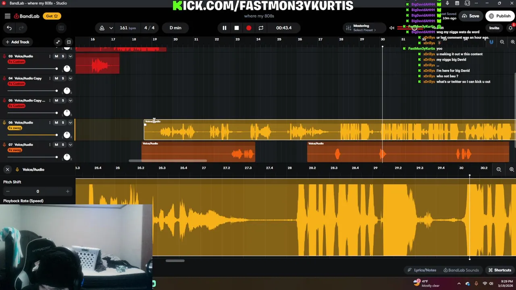
Task: Click the master volume speaker icon
Action: [391, 28]
